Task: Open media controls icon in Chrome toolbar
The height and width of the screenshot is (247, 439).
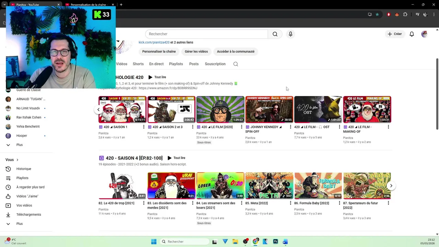Action: pyautogui.click(x=417, y=14)
